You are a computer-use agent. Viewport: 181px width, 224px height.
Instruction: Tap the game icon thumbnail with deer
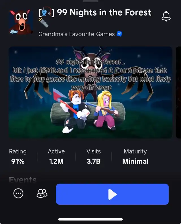point(21,22)
